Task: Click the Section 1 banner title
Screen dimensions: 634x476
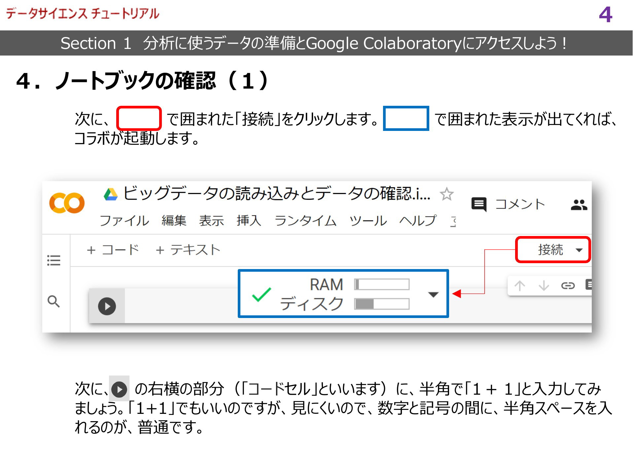Action: tap(314, 43)
